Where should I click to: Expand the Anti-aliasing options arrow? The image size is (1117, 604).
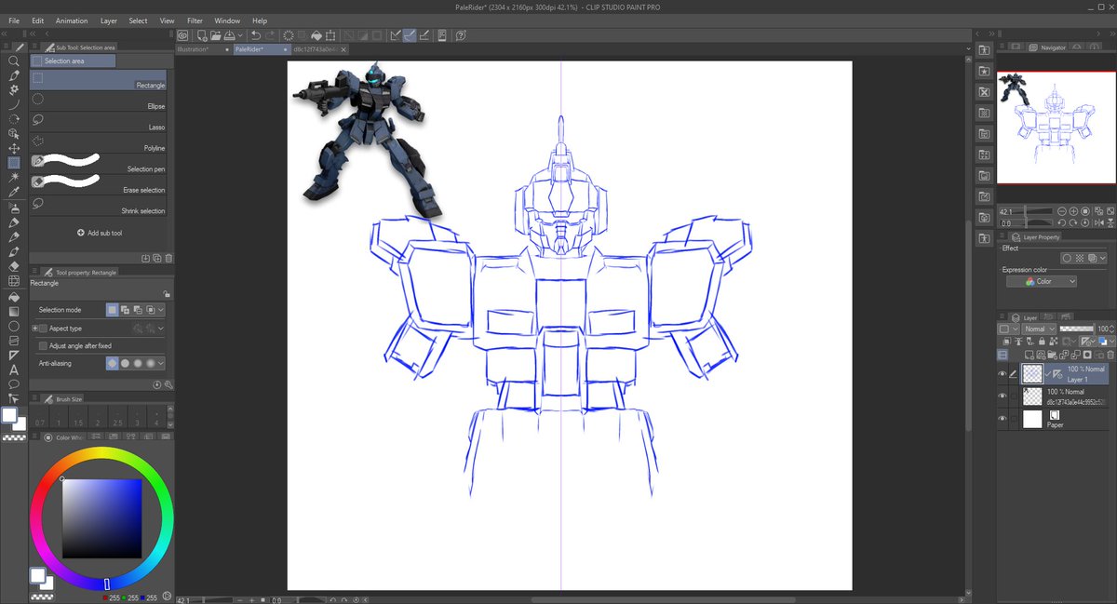coord(161,363)
